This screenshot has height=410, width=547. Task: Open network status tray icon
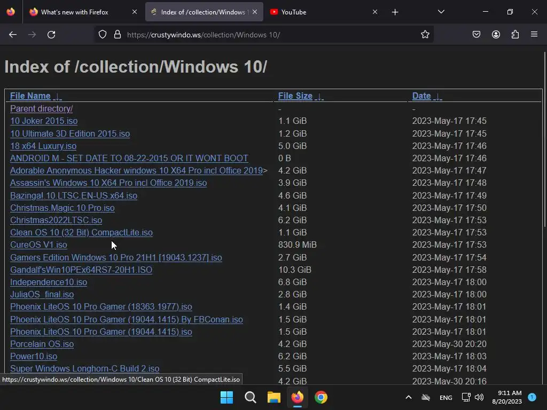[x=466, y=397]
